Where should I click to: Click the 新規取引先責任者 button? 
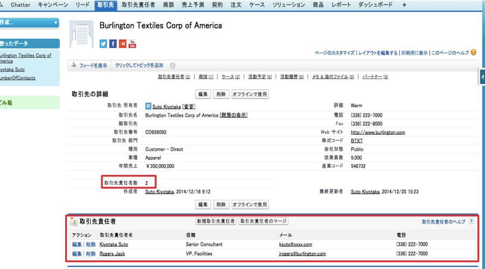click(216, 221)
